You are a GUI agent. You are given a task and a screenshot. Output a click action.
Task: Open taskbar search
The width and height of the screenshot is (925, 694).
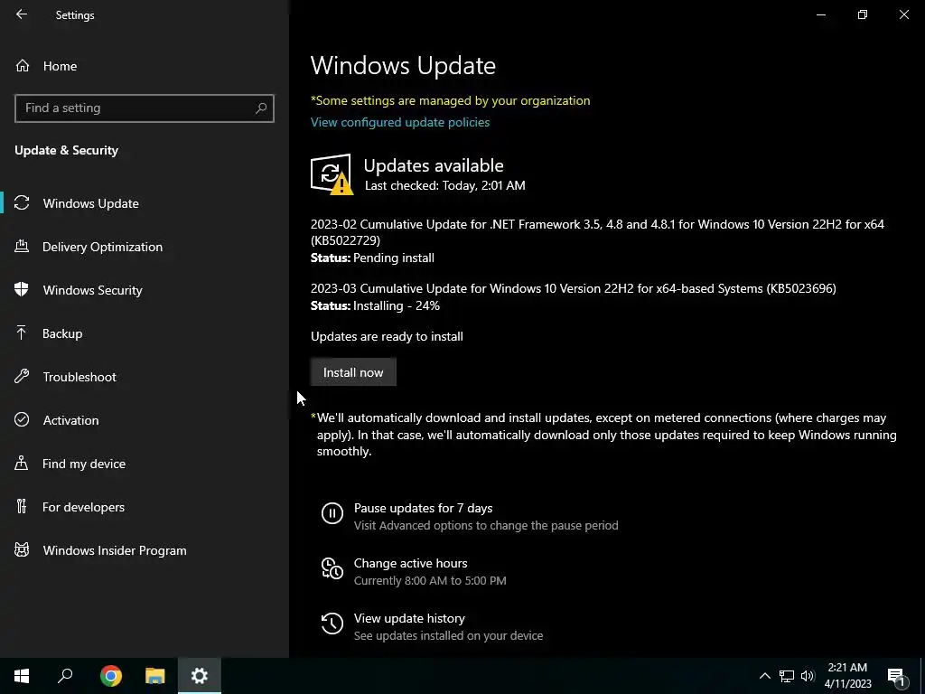click(65, 676)
